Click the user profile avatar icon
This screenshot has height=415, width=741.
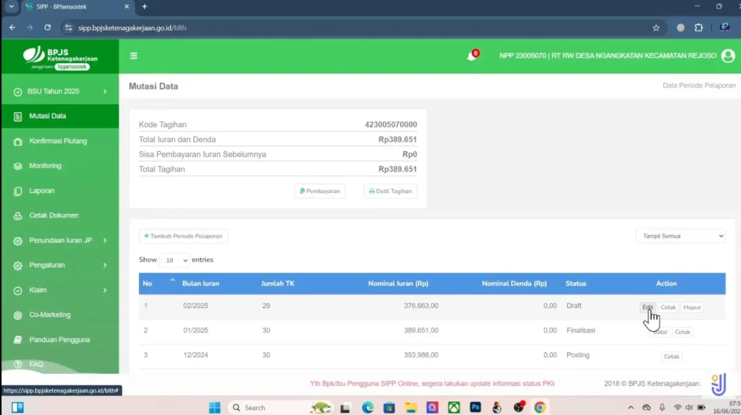[x=727, y=56]
